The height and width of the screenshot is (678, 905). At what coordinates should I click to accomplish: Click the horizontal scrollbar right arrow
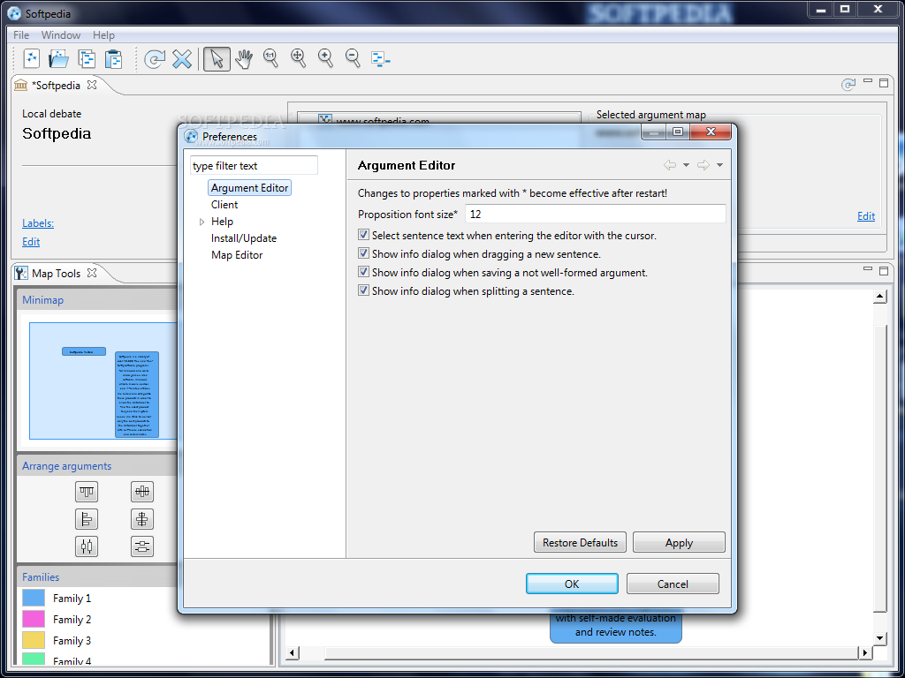[864, 652]
